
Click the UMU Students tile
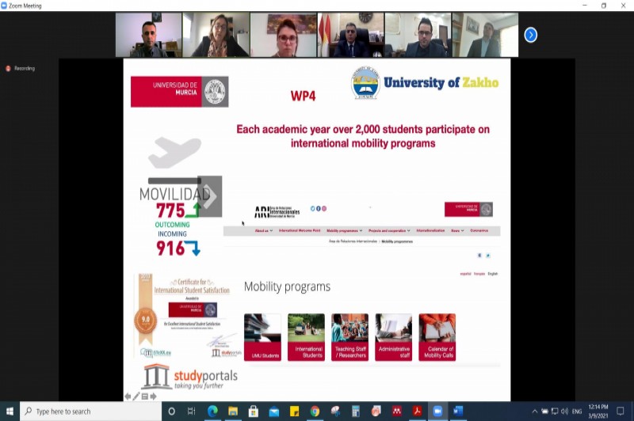[262, 337]
